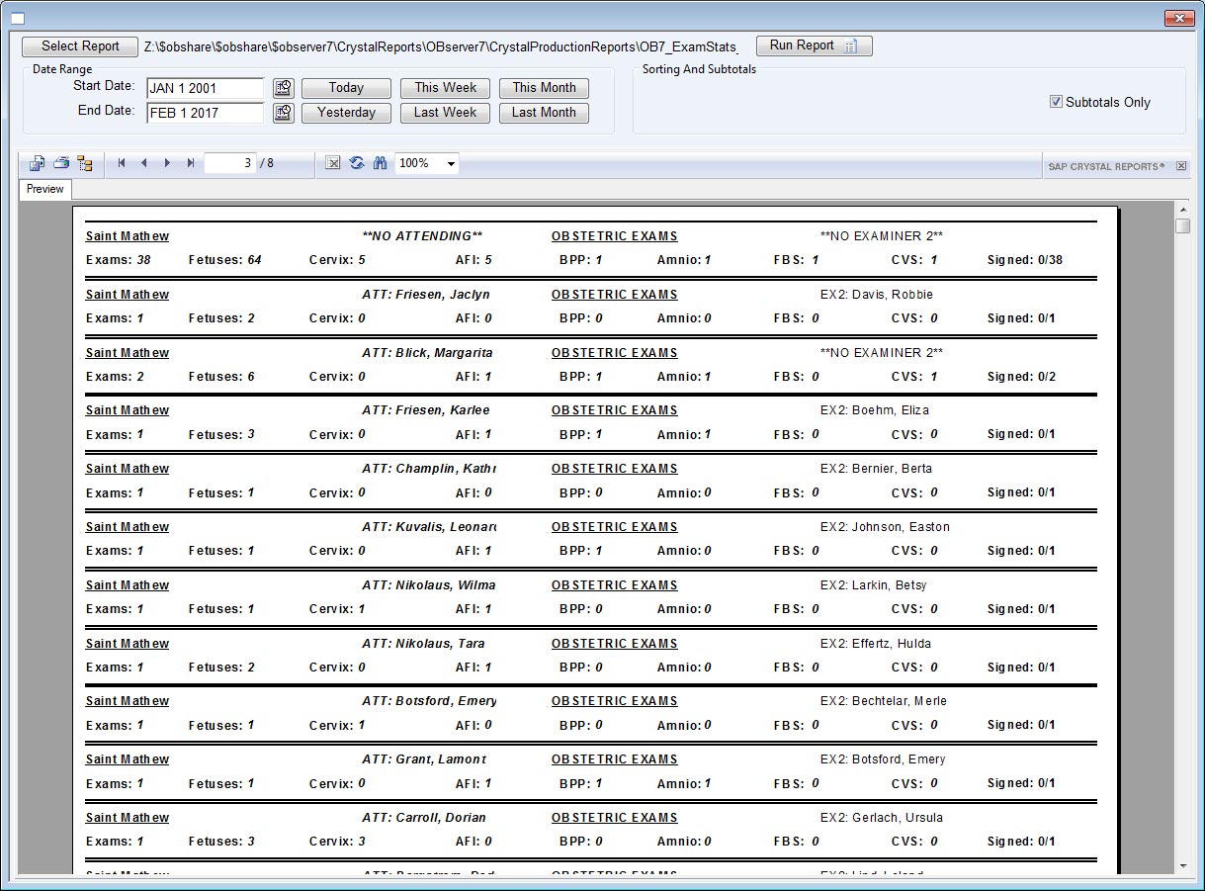This screenshot has height=891, width=1205.
Task: Click the page number field
Action: click(x=230, y=163)
